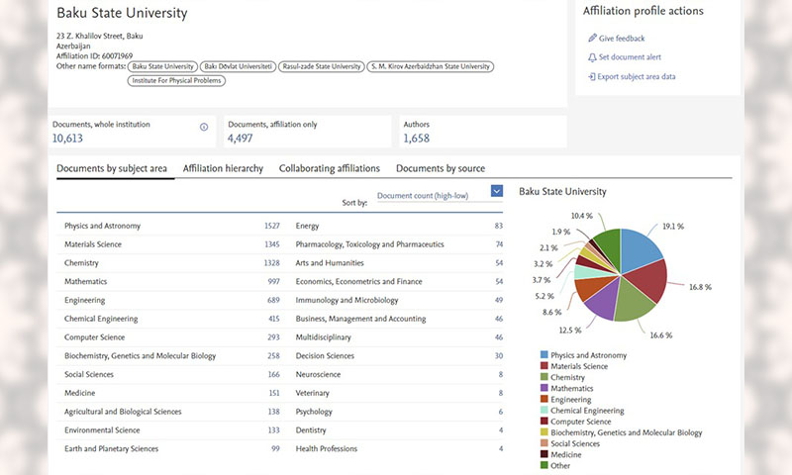Select Biochemistry, Genetics and Molecular Biology row
Image resolution: width=792 pixels, height=475 pixels.
171,356
